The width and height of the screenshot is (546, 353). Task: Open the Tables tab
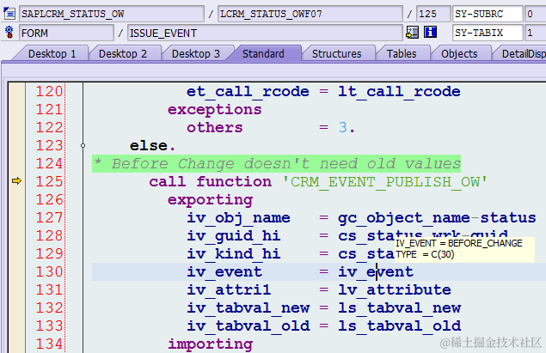coord(402,54)
